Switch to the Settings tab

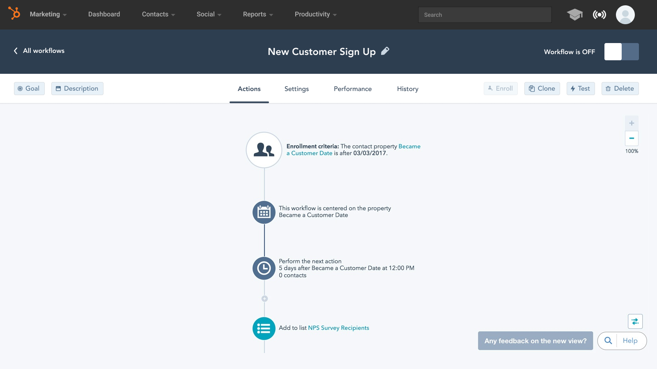296,89
